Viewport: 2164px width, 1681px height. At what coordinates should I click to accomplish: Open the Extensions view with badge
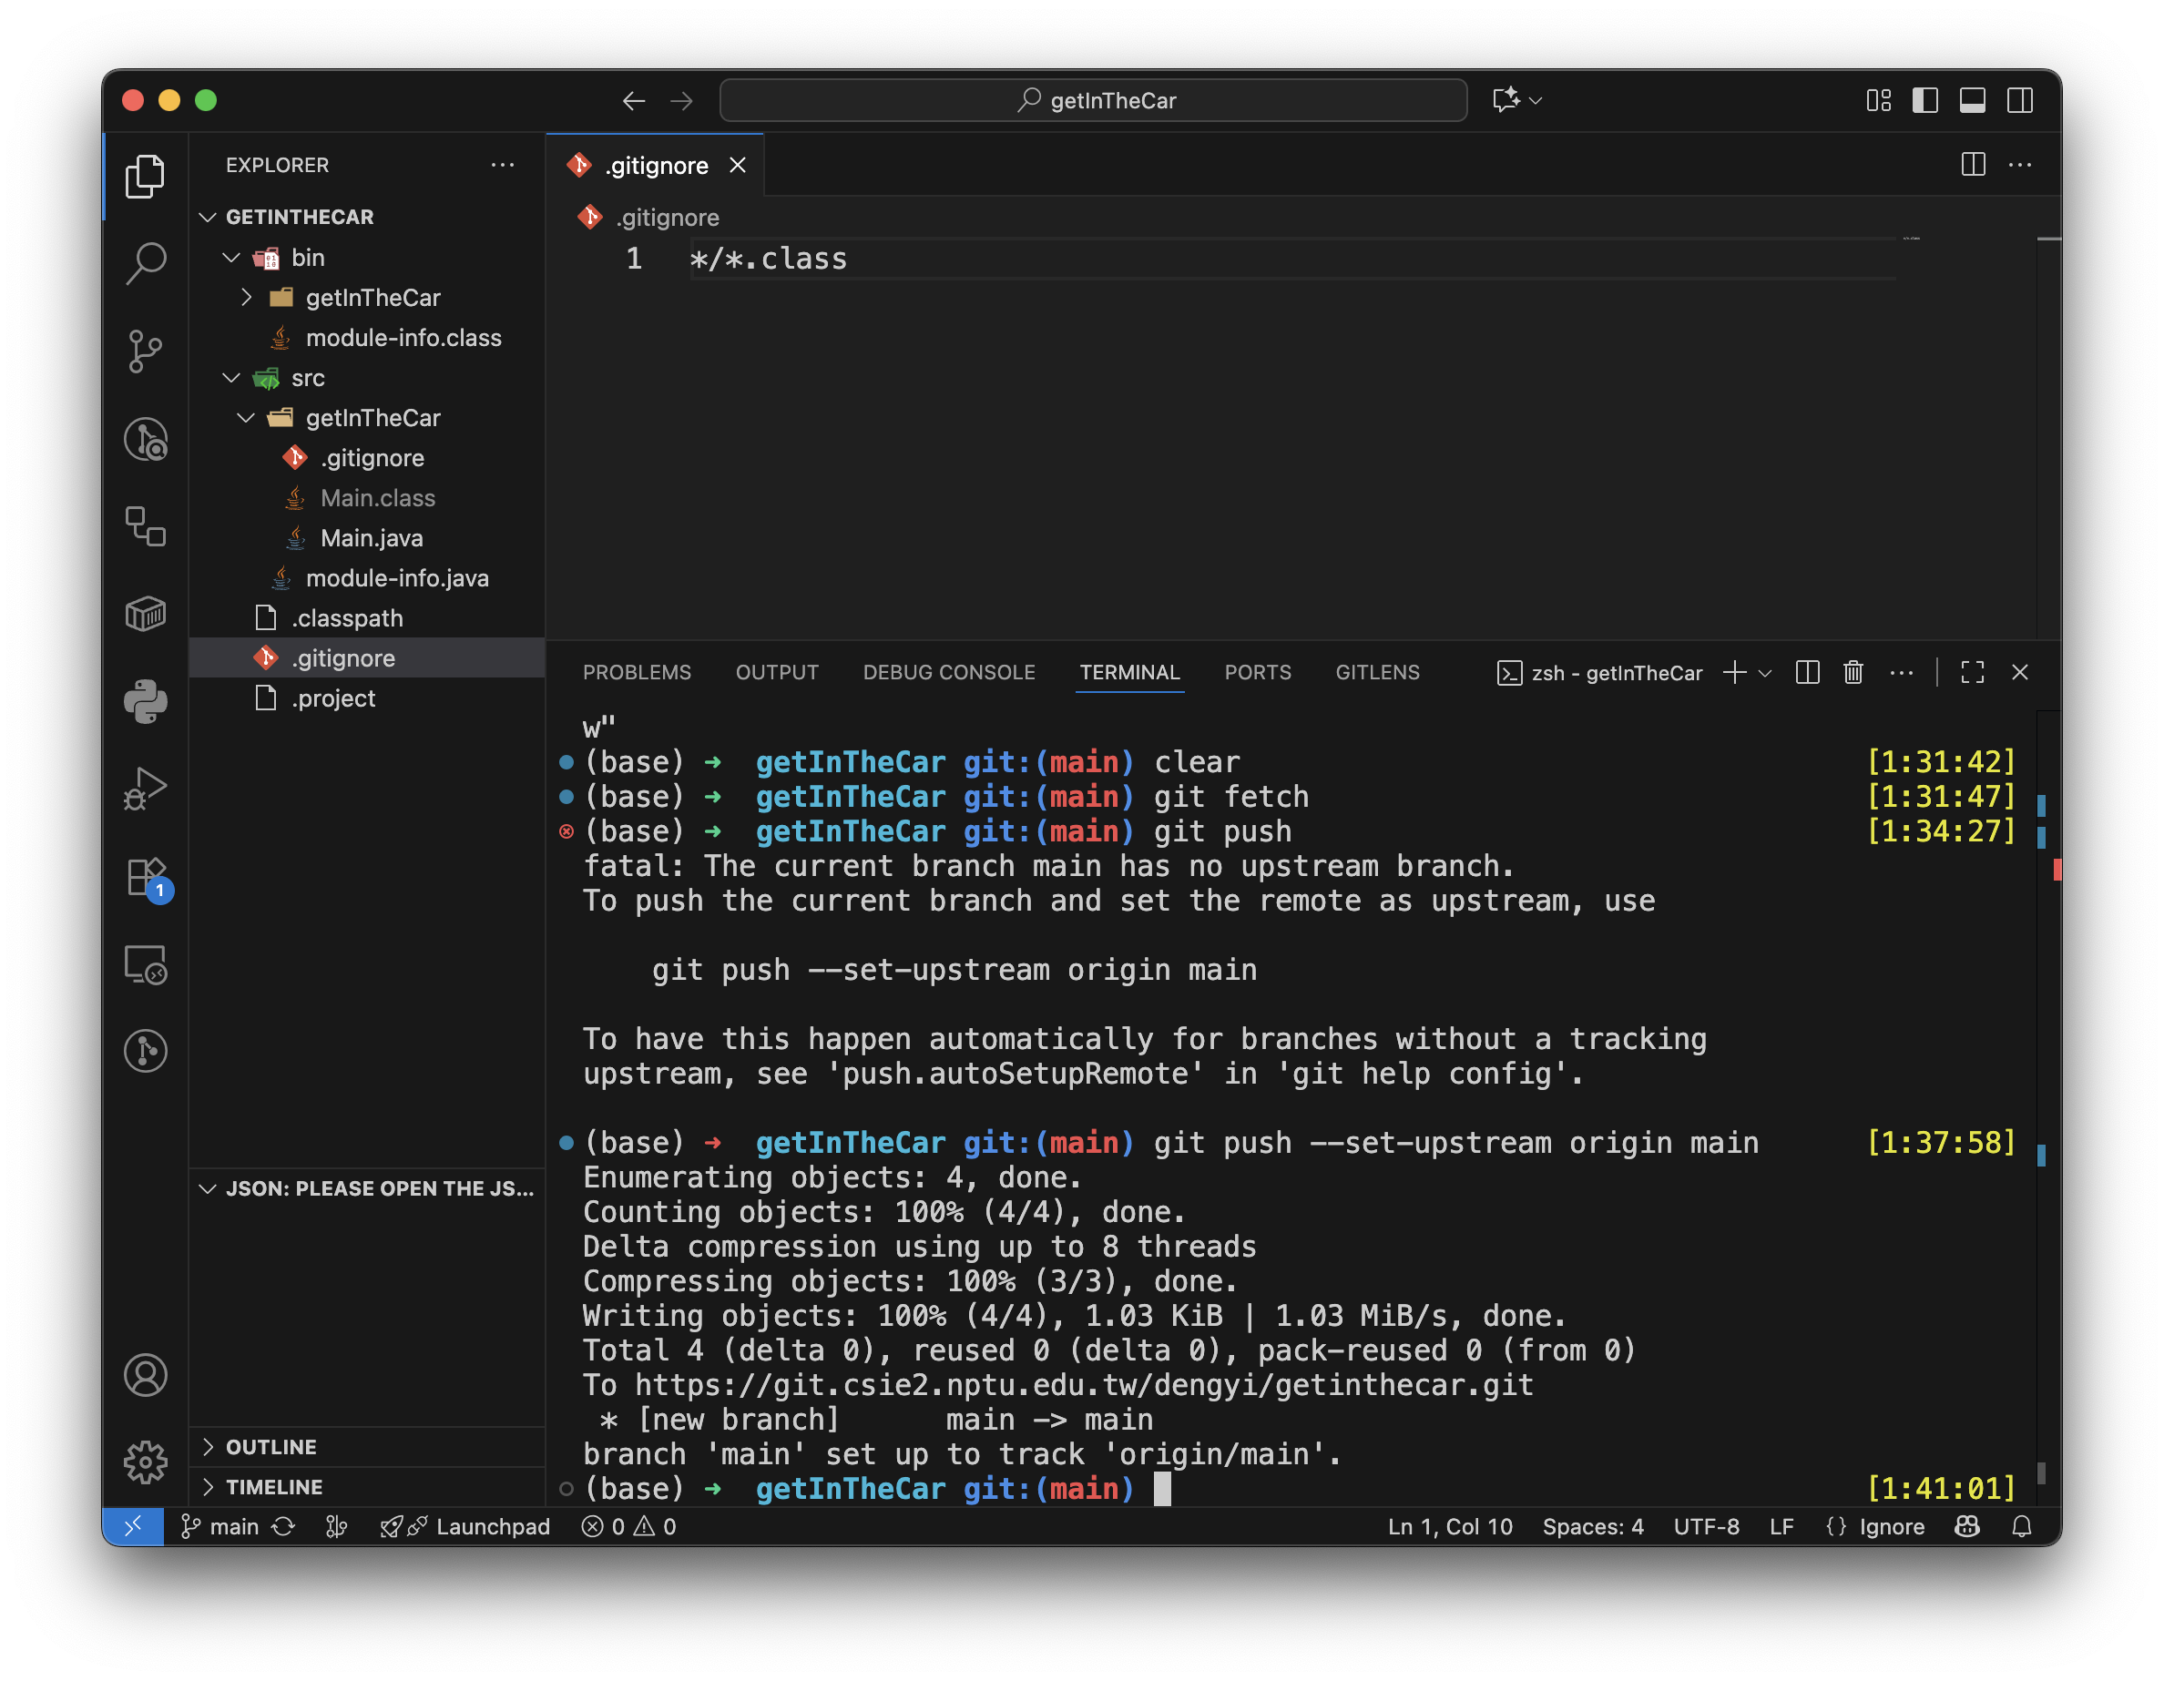coord(146,878)
